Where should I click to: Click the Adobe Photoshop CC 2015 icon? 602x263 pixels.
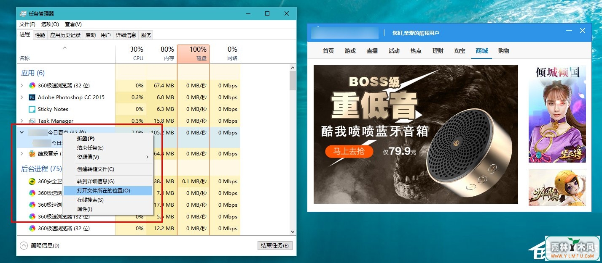pyautogui.click(x=32, y=97)
